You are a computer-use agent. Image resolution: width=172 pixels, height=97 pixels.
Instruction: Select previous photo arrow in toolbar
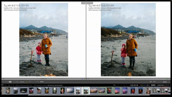coord(158,82)
